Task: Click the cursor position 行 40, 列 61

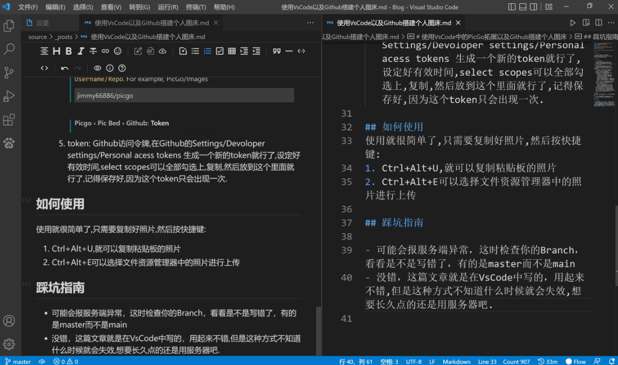Action: [x=356, y=362]
